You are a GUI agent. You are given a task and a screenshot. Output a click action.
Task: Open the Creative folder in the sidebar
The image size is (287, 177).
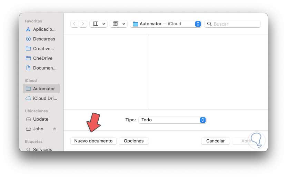[x=41, y=49]
